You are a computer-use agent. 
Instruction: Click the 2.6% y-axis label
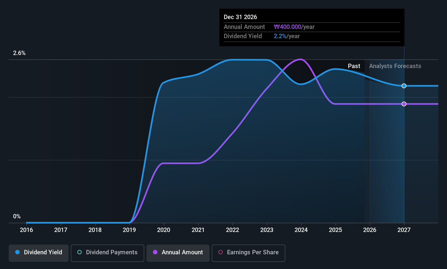click(x=19, y=53)
